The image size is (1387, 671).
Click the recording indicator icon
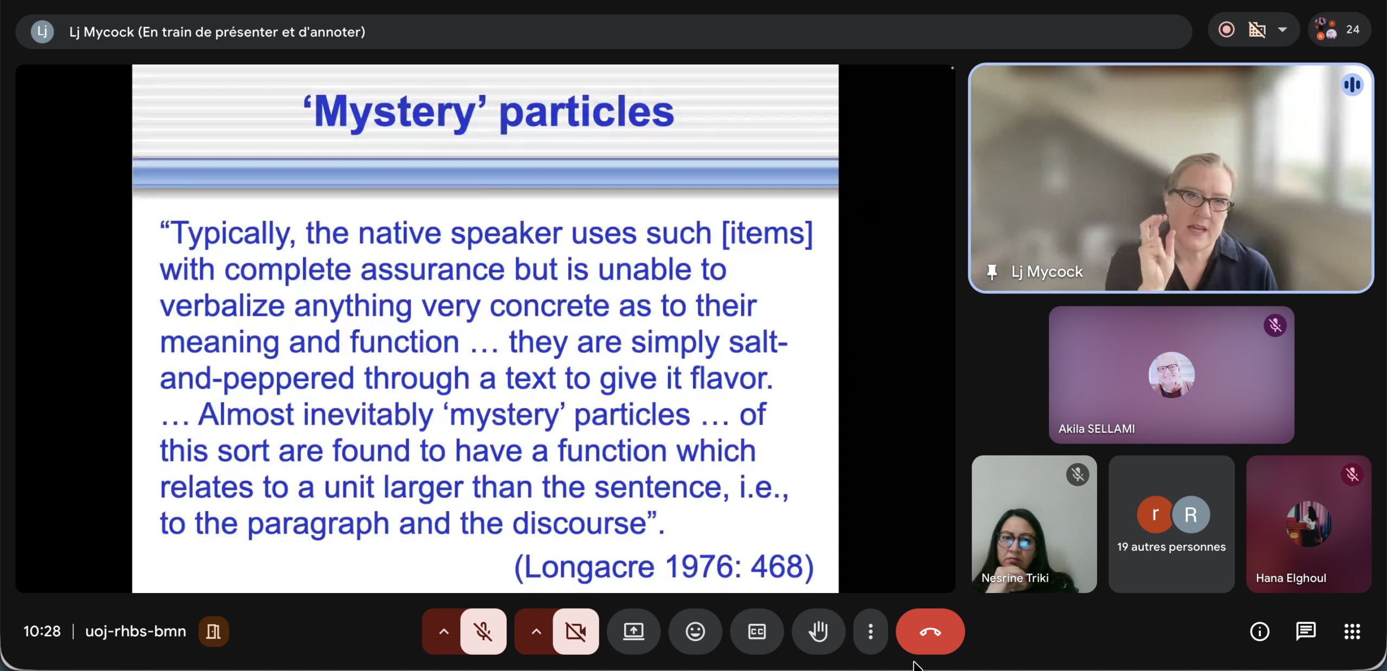(x=1227, y=30)
